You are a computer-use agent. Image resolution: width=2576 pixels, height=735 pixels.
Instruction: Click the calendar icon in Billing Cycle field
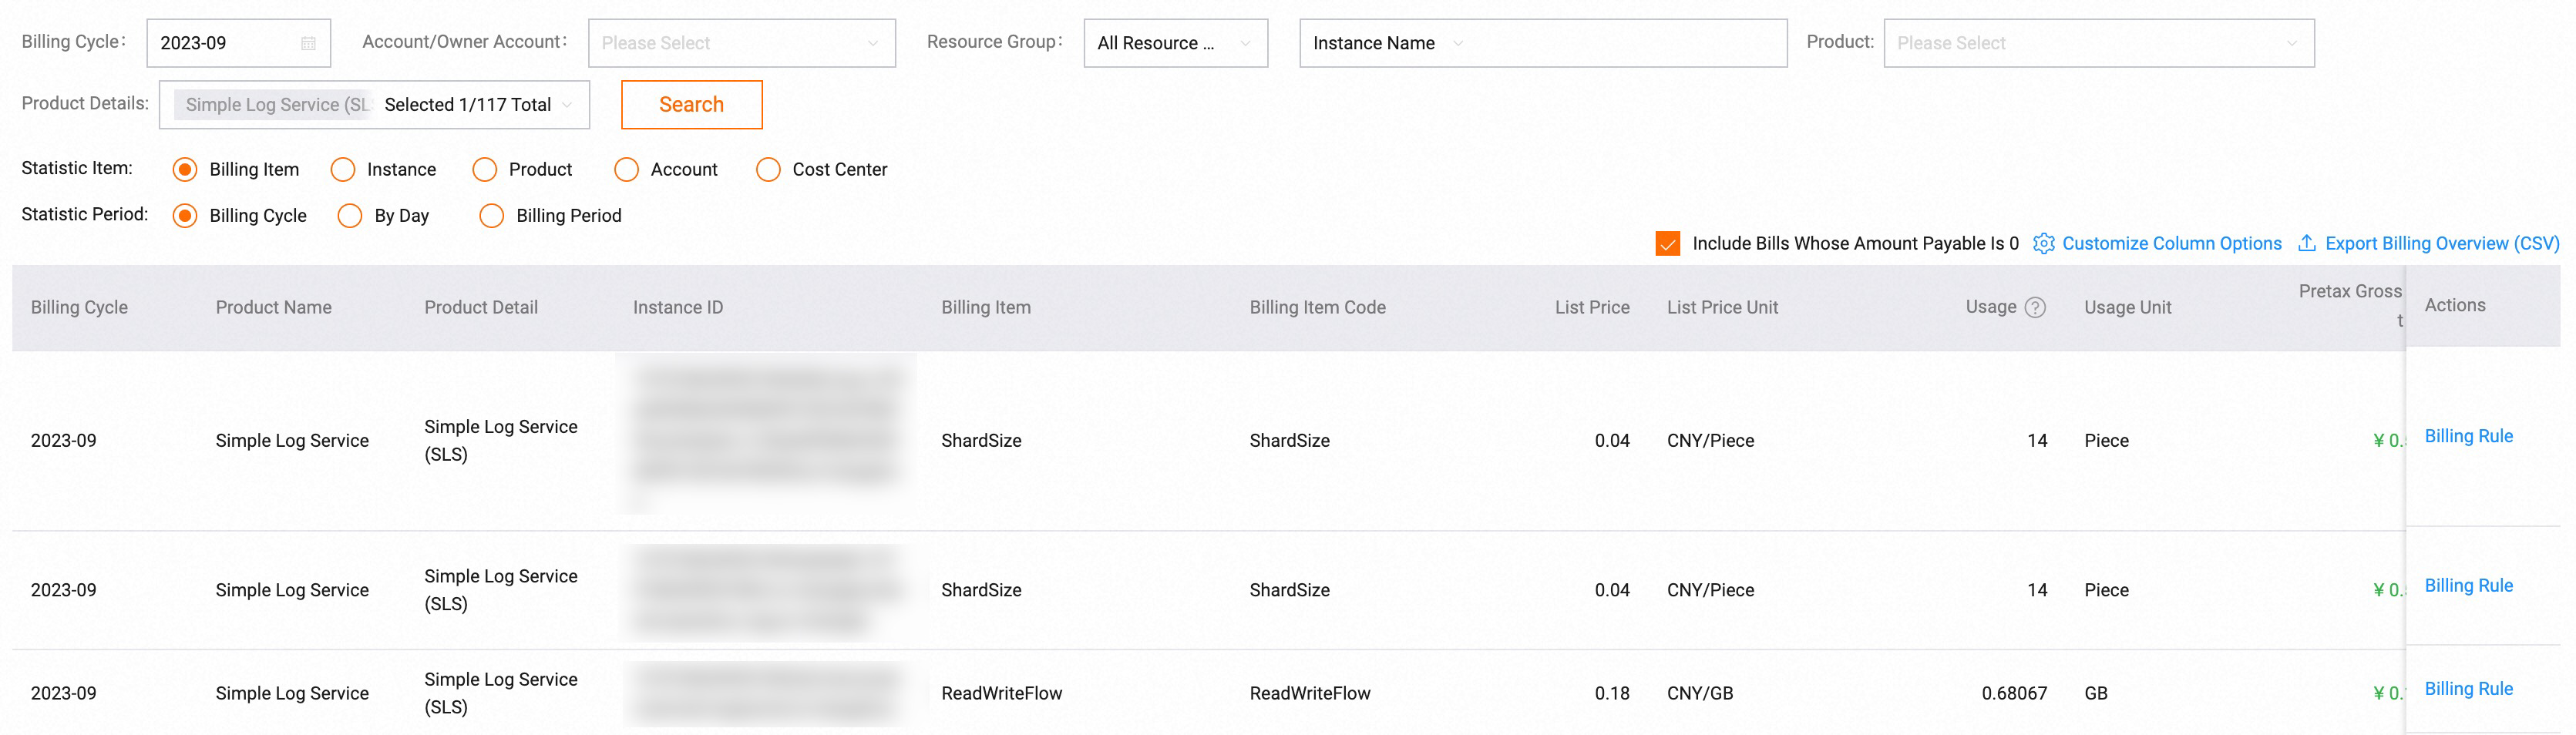308,43
